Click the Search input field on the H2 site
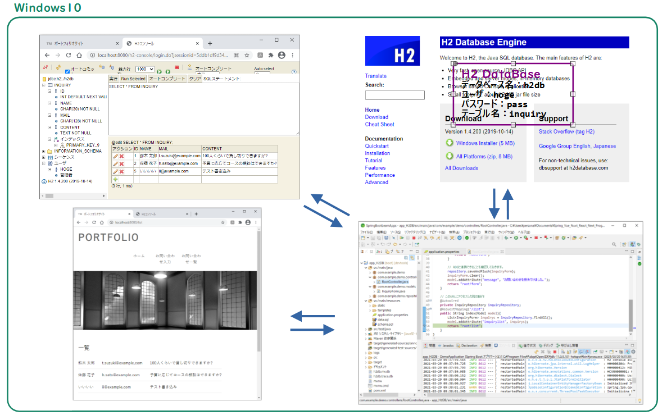 (x=394, y=95)
